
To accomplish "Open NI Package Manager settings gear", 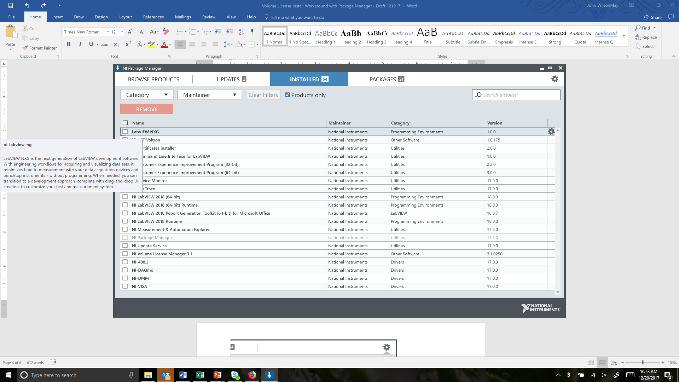I will [555, 79].
